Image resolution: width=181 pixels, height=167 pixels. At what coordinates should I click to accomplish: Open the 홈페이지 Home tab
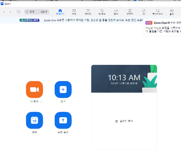point(60,12)
